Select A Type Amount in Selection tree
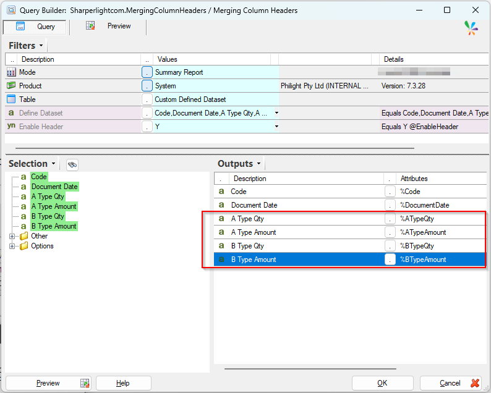This screenshot has width=491, height=393. (x=54, y=206)
